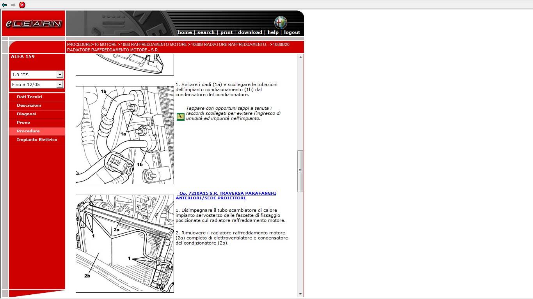The height and width of the screenshot is (299, 533).
Task: Click the scrollbar down arrow
Action: pos(300,294)
